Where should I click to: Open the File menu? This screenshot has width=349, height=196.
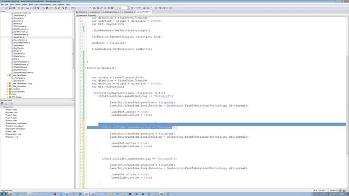[2, 4]
